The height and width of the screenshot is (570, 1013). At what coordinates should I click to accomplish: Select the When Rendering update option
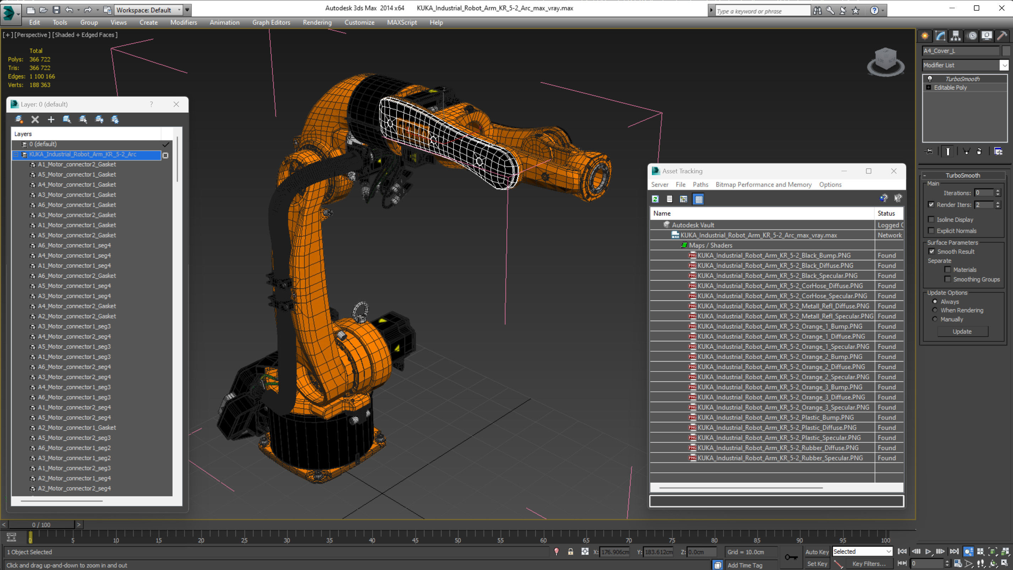tap(935, 310)
